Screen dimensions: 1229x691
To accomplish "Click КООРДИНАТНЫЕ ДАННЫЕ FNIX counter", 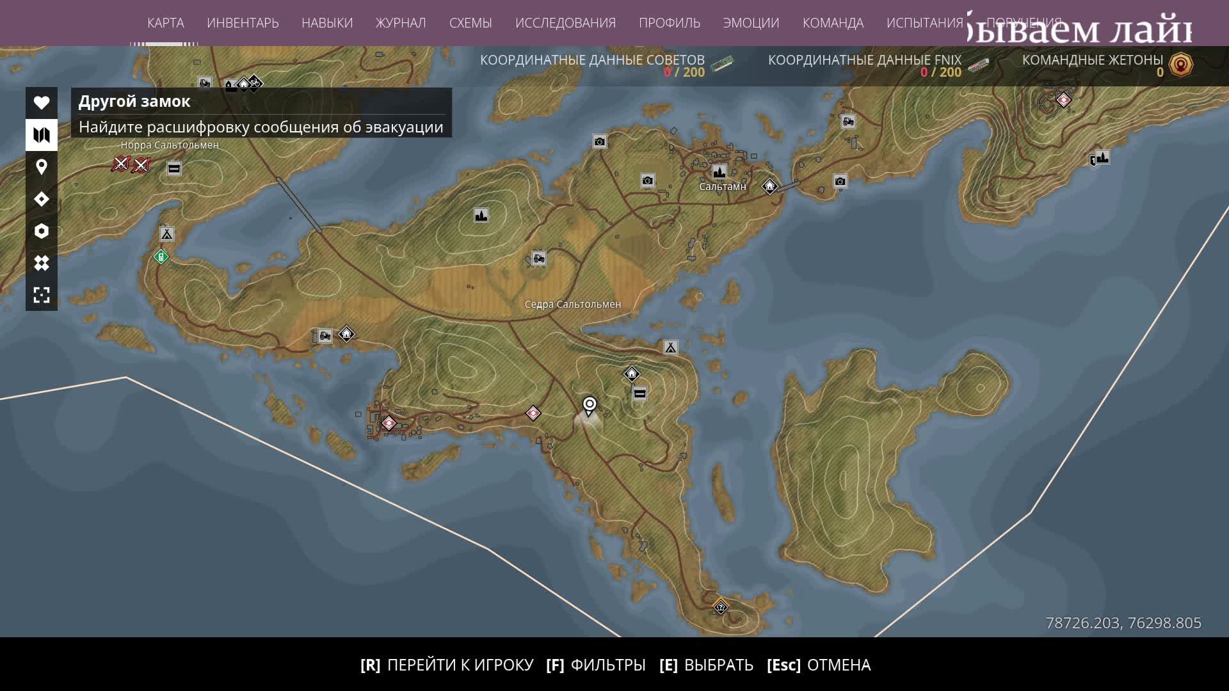I will [x=878, y=65].
